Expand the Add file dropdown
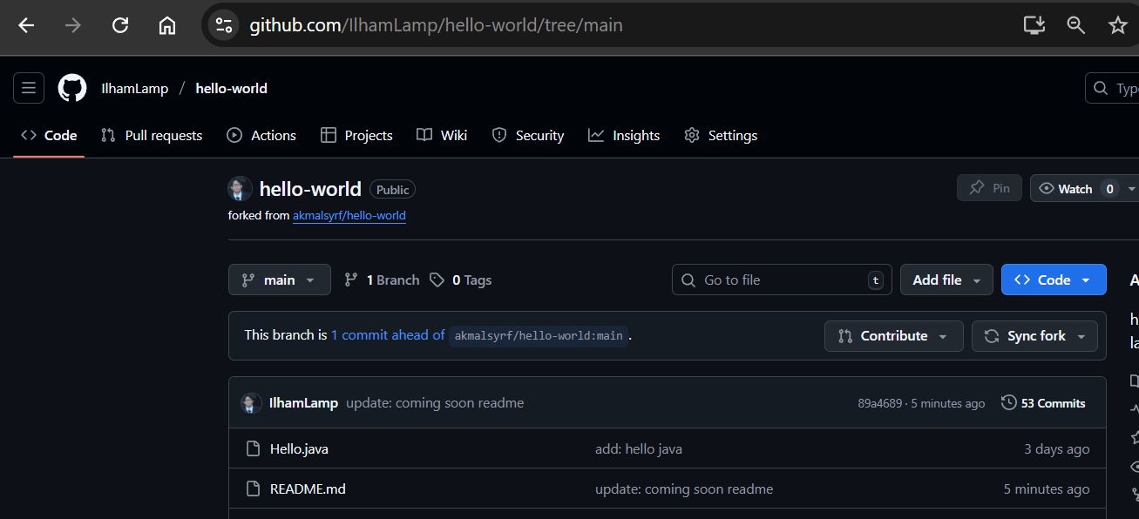 click(x=946, y=280)
